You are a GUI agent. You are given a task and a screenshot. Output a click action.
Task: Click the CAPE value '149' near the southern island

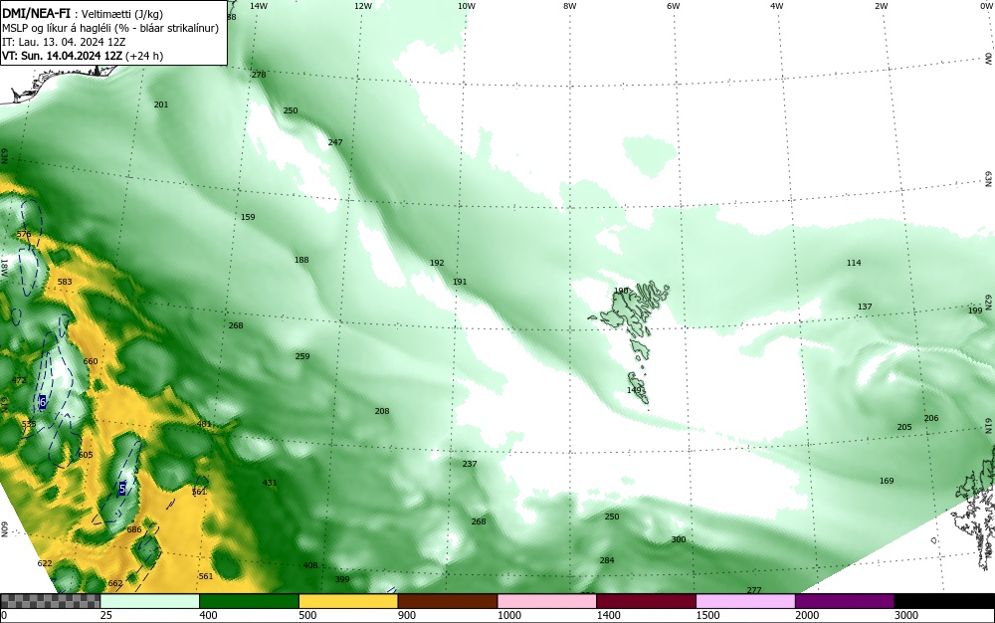pyautogui.click(x=634, y=390)
